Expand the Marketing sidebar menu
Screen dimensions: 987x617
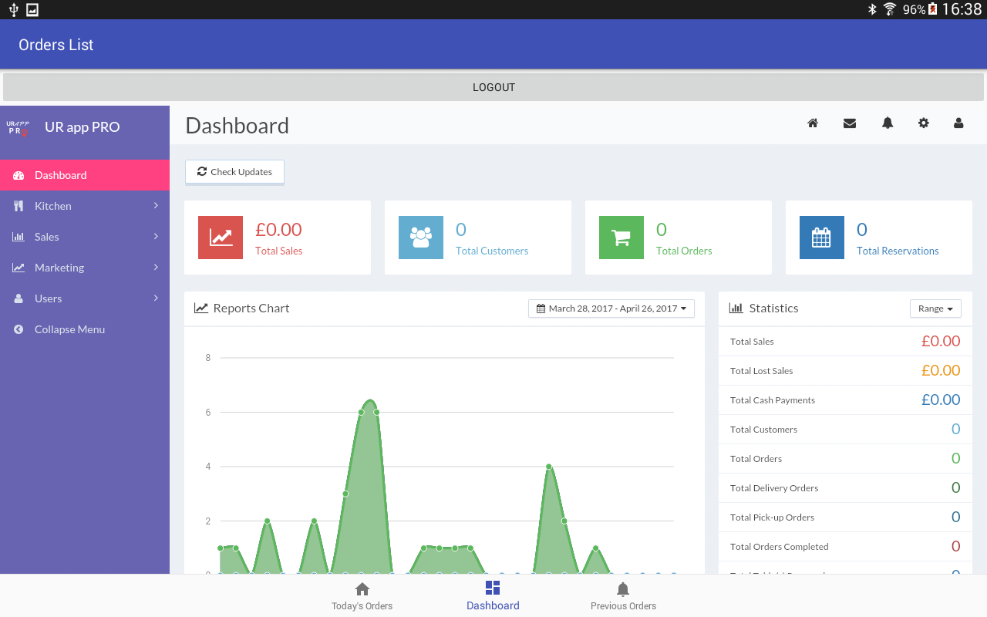[x=85, y=268]
